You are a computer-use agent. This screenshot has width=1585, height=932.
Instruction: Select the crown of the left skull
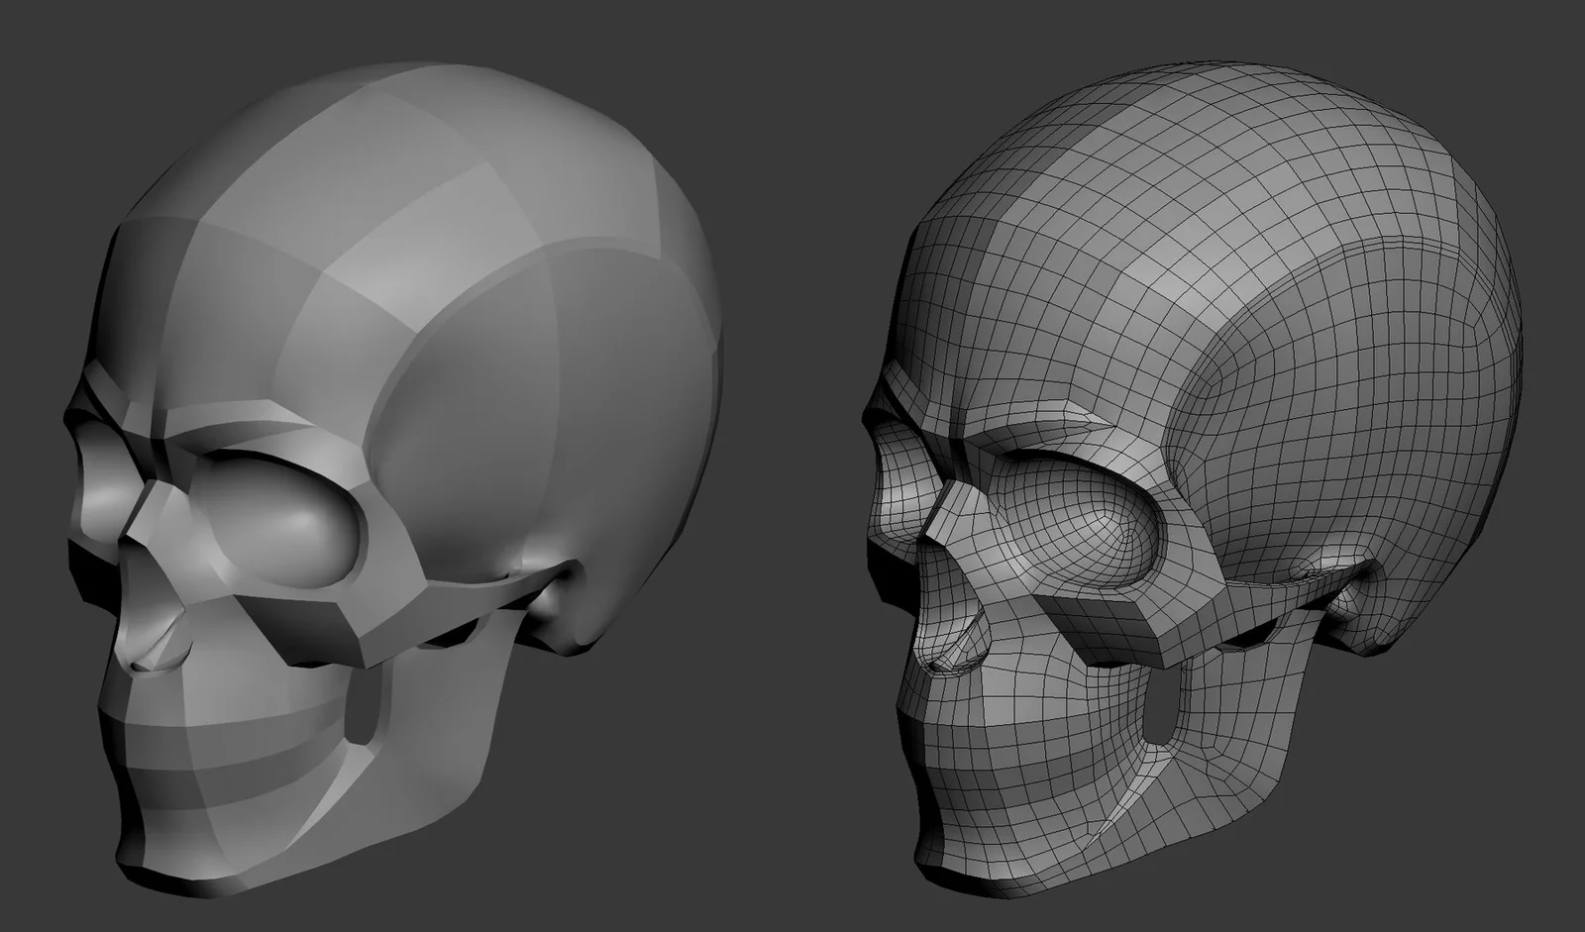tap(396, 109)
